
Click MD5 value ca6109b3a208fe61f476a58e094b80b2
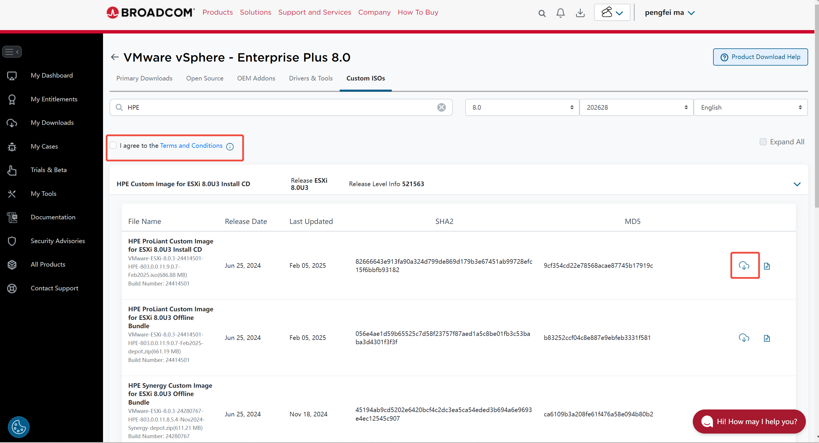(x=598, y=414)
